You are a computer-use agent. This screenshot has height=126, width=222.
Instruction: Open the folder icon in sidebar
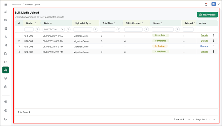coord(6,62)
